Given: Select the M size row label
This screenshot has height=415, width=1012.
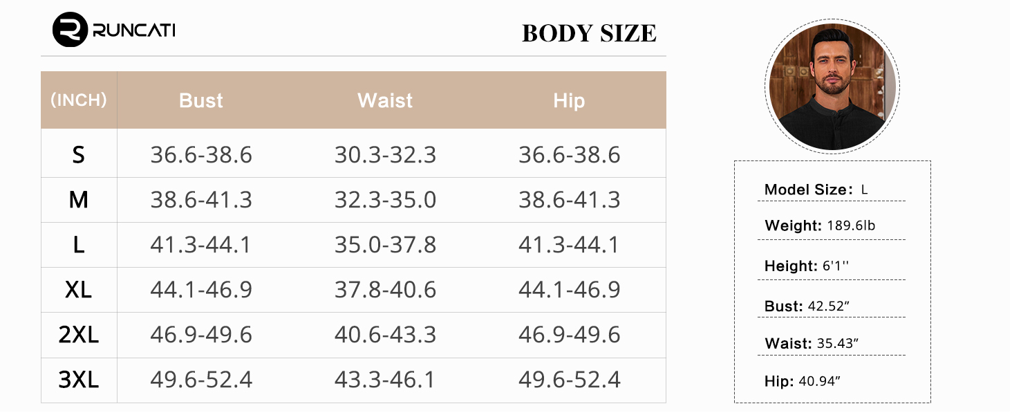Looking at the screenshot, I should pos(79,200).
